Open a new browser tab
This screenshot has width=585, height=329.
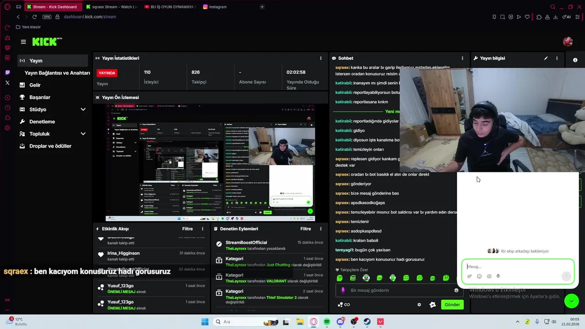262,7
